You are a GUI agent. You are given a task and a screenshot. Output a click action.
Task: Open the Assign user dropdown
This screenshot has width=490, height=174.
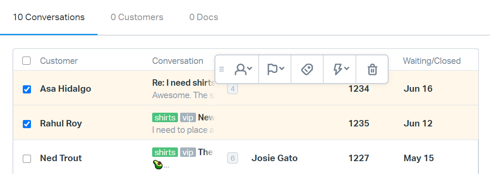tap(243, 69)
